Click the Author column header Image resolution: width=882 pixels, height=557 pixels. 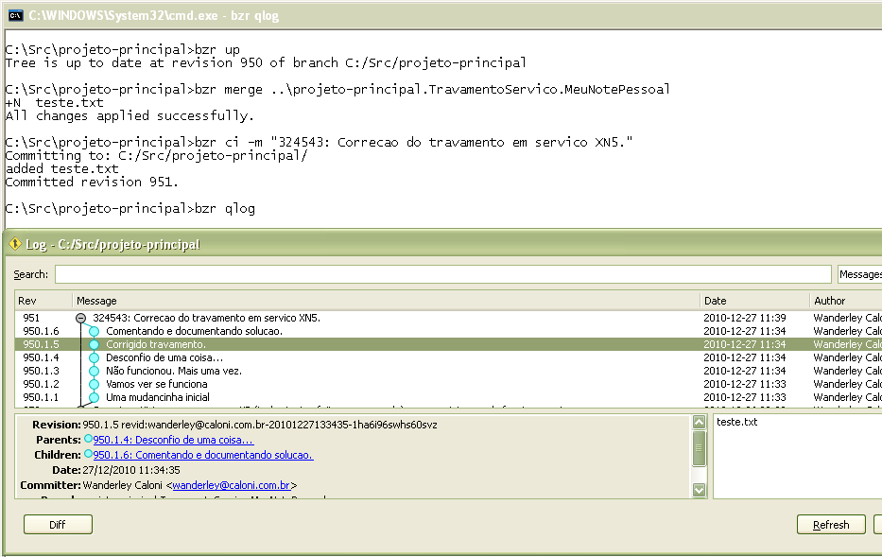pos(844,301)
